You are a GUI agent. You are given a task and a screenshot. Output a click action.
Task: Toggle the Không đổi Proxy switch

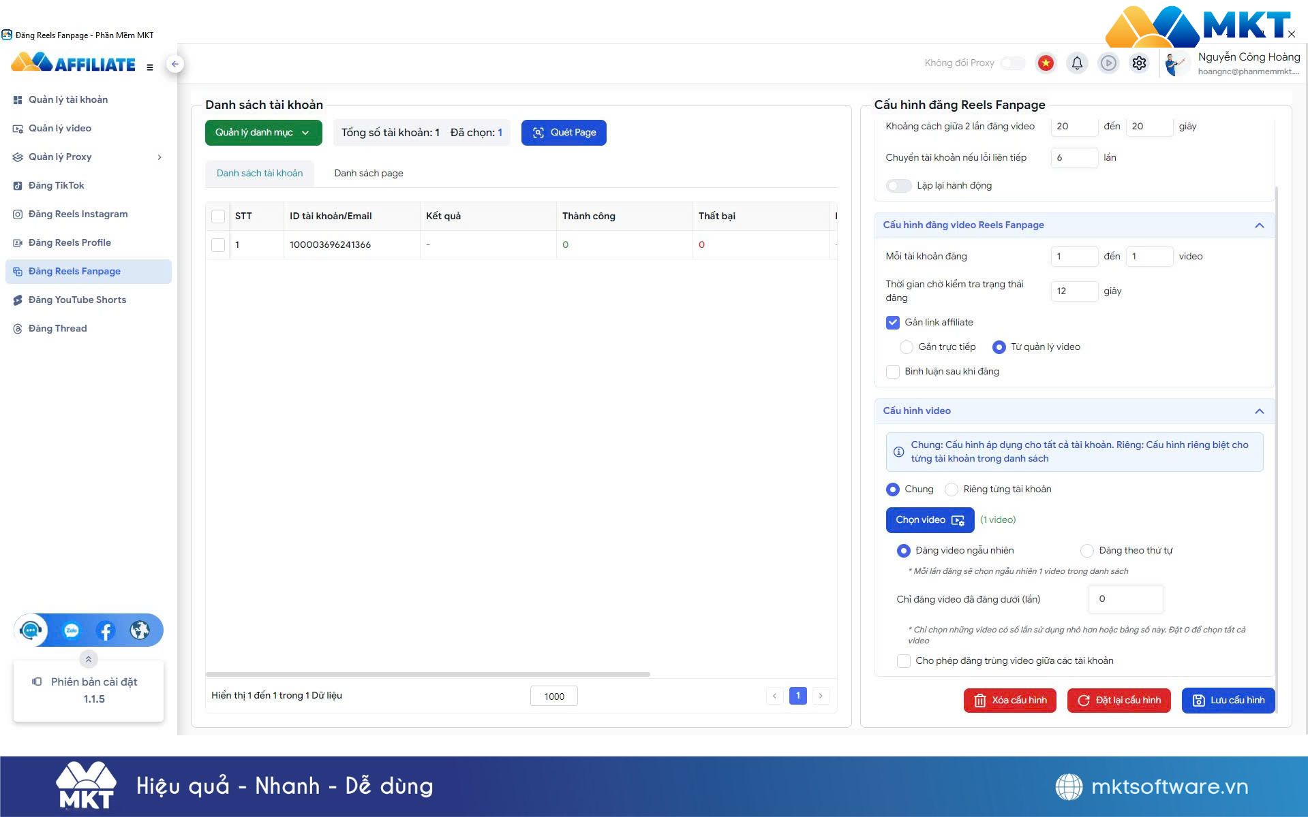[x=1013, y=63]
